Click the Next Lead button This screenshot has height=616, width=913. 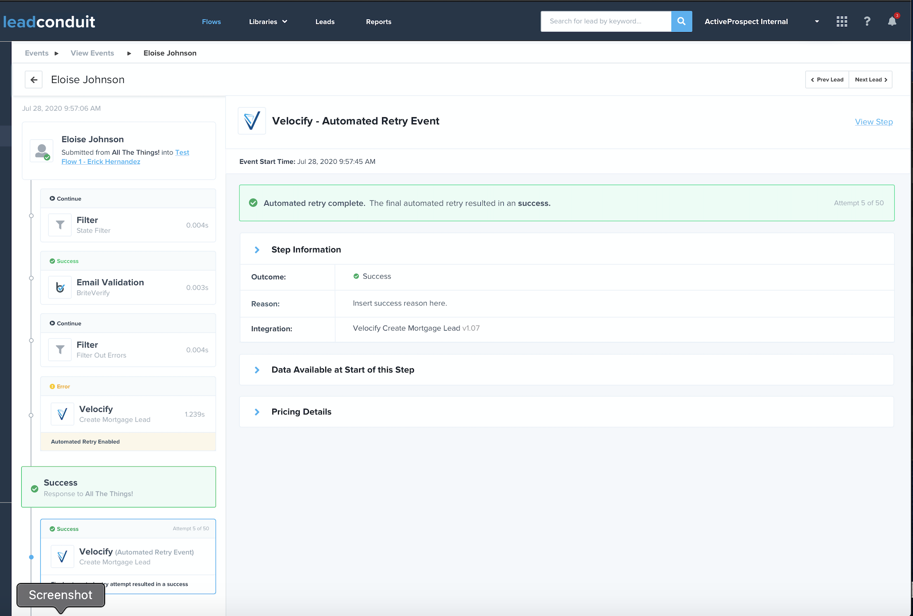[x=870, y=79]
